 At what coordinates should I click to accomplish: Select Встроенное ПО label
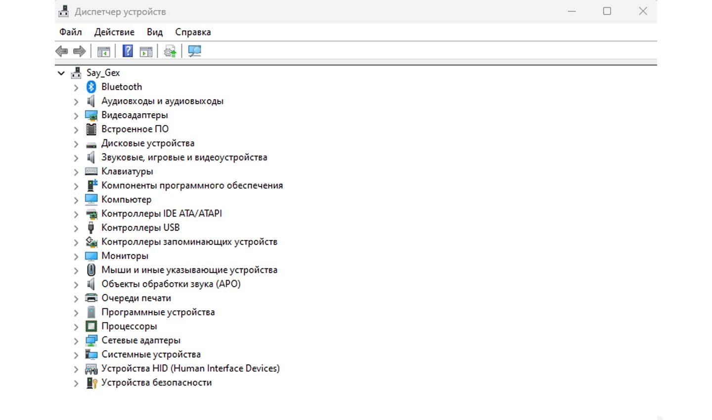[x=135, y=129]
